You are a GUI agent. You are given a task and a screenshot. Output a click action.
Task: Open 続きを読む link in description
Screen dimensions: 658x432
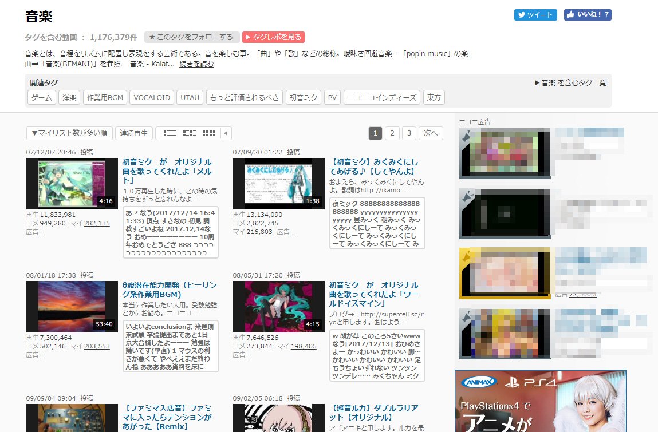click(196, 64)
